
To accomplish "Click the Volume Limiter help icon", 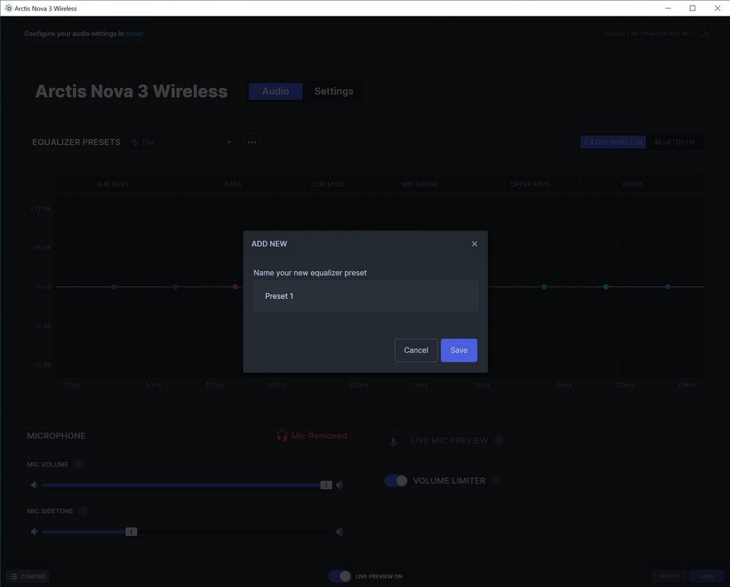I will [495, 481].
